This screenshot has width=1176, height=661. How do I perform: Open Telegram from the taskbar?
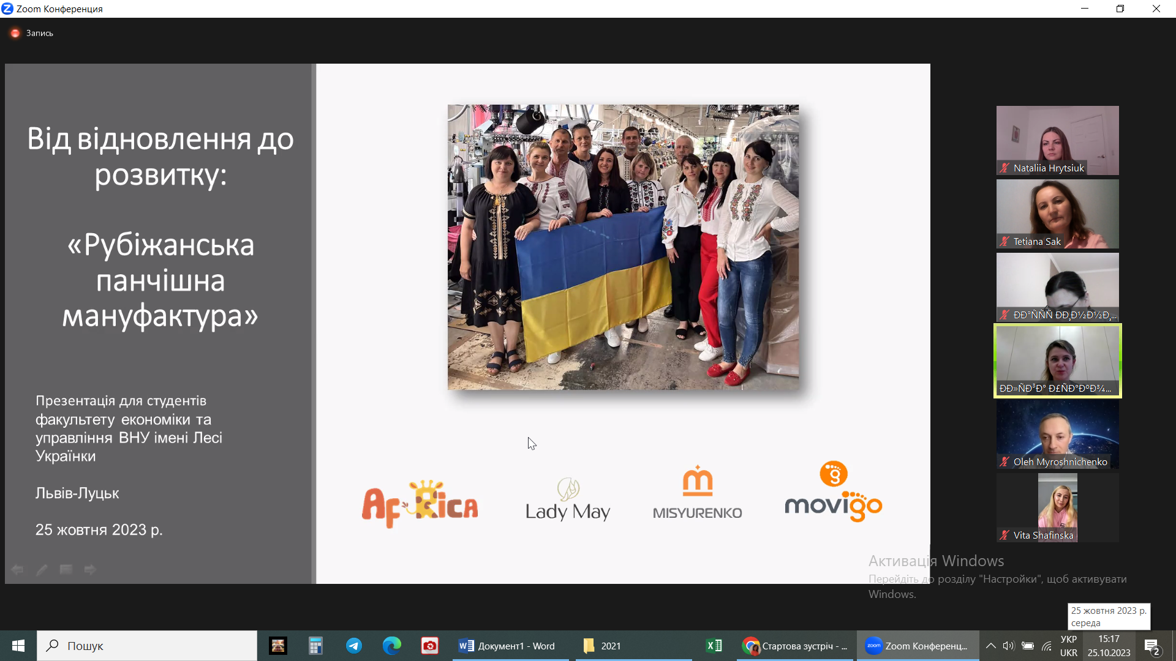(x=354, y=646)
